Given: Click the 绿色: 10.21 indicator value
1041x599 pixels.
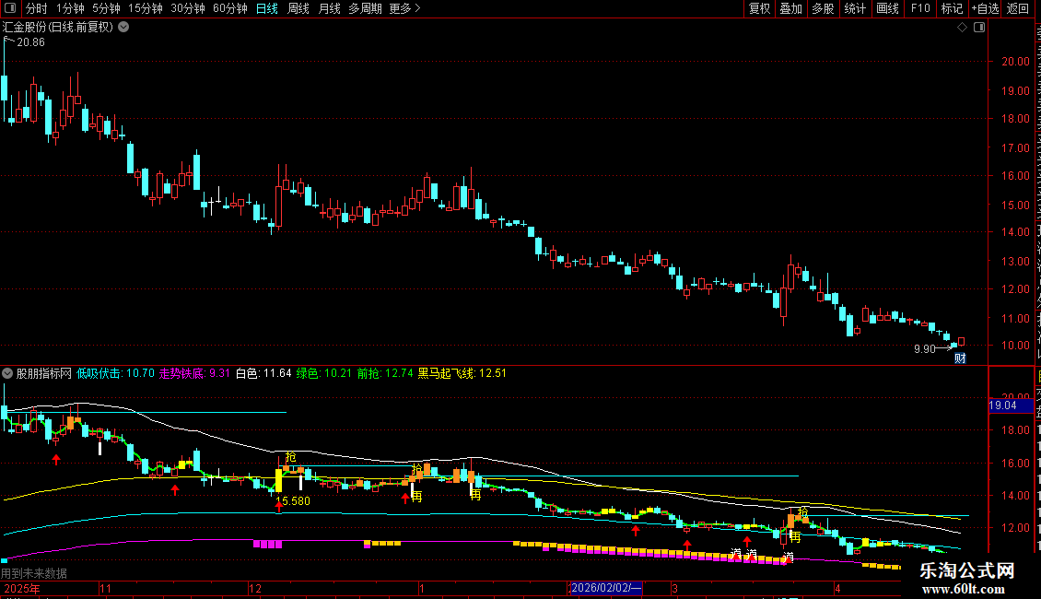Looking at the screenshot, I should click(324, 373).
